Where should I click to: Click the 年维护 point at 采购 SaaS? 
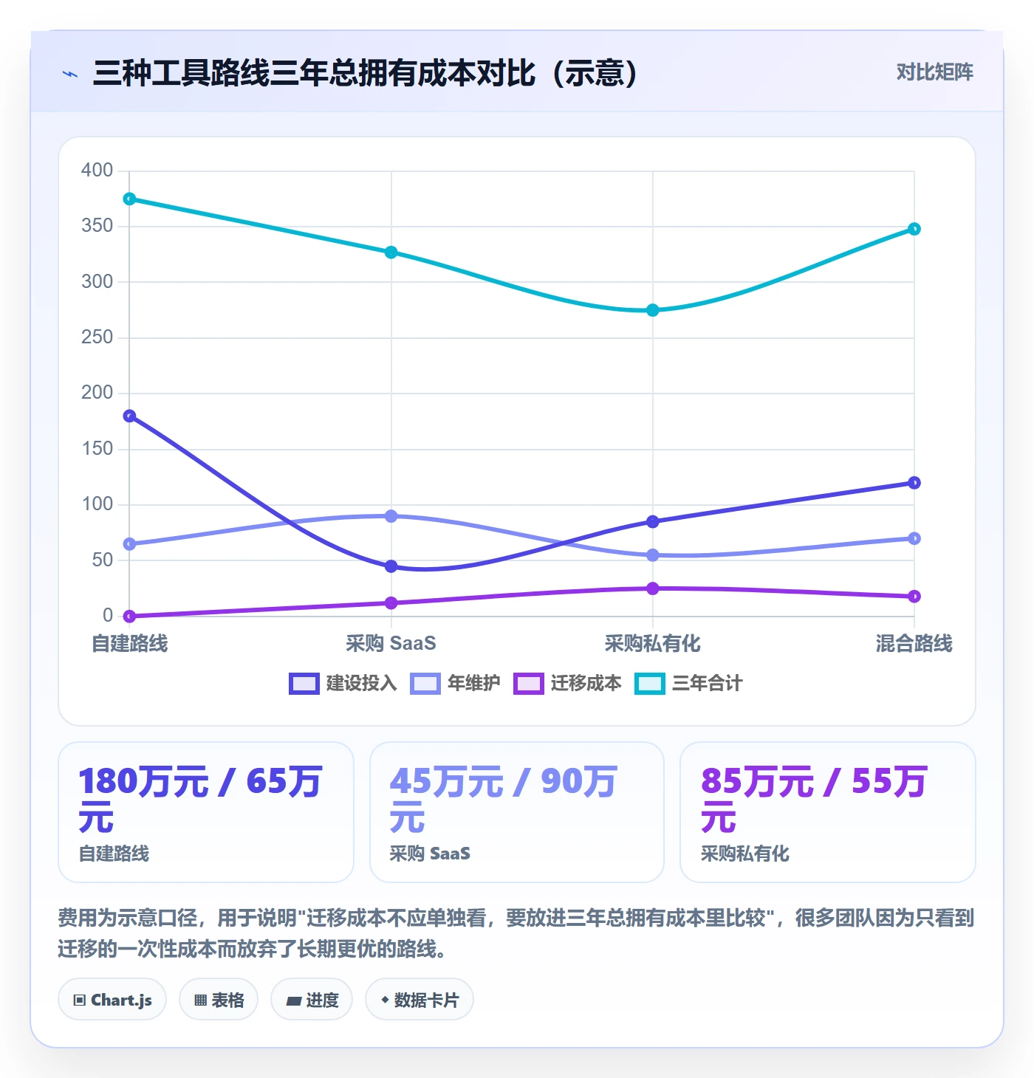(x=391, y=516)
